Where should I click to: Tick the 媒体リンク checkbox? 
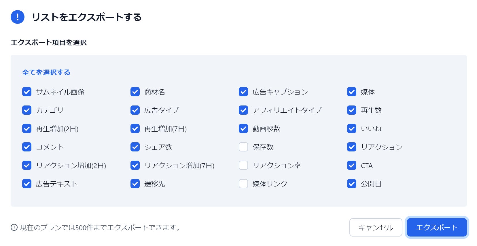[x=243, y=184]
